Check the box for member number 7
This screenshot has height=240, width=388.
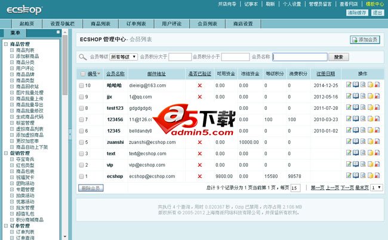tap(81, 119)
